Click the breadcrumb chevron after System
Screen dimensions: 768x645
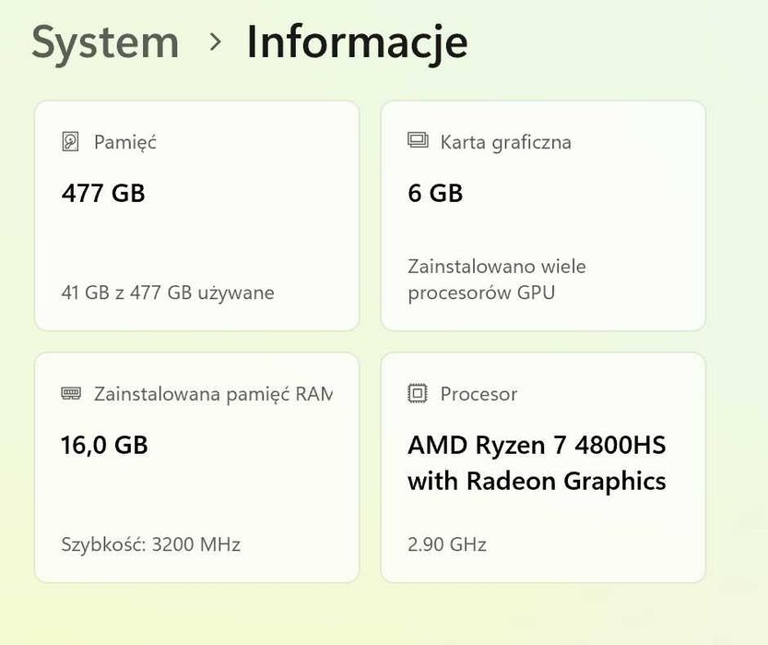coord(215,42)
